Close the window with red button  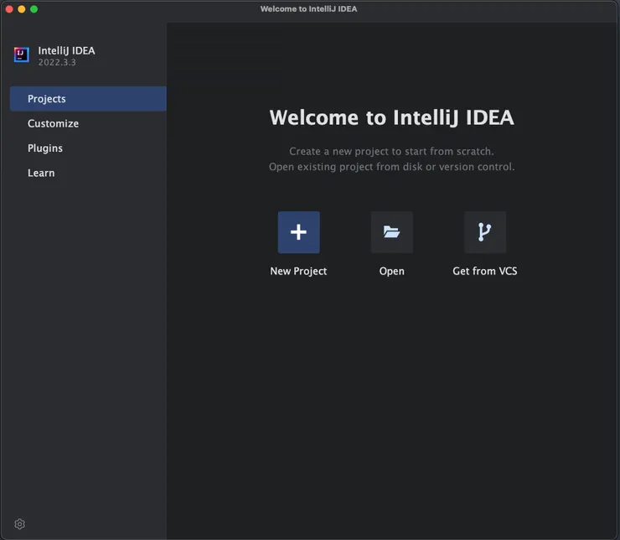9,9
